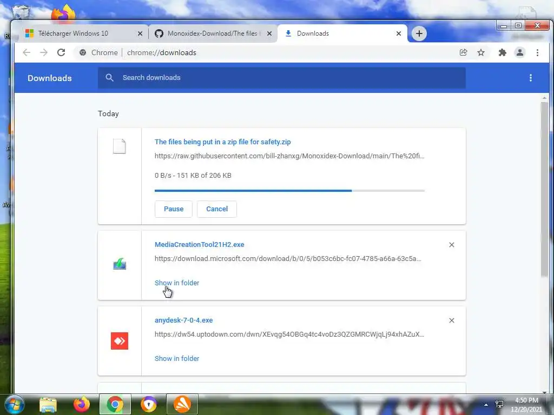Cancel the zip file download

click(x=217, y=209)
